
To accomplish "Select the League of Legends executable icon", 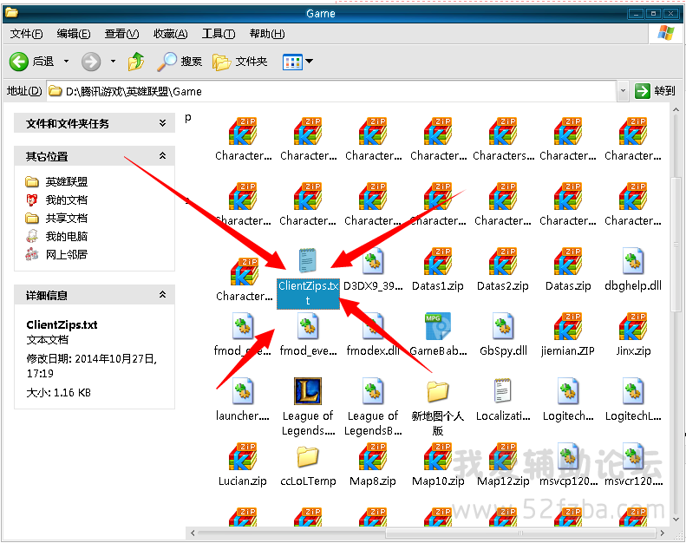I will point(308,391).
